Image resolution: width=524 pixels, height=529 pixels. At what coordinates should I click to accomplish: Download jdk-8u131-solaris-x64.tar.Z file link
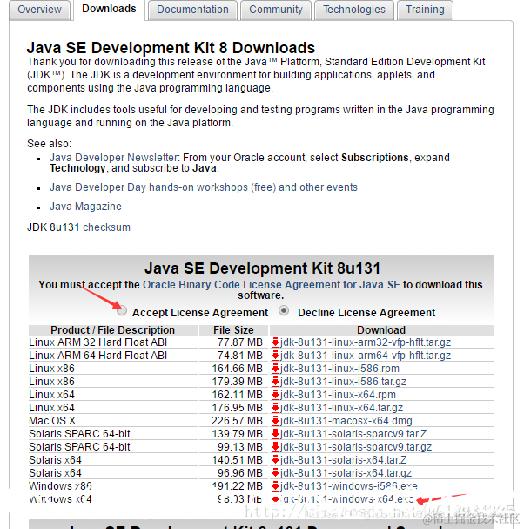pos(343,460)
